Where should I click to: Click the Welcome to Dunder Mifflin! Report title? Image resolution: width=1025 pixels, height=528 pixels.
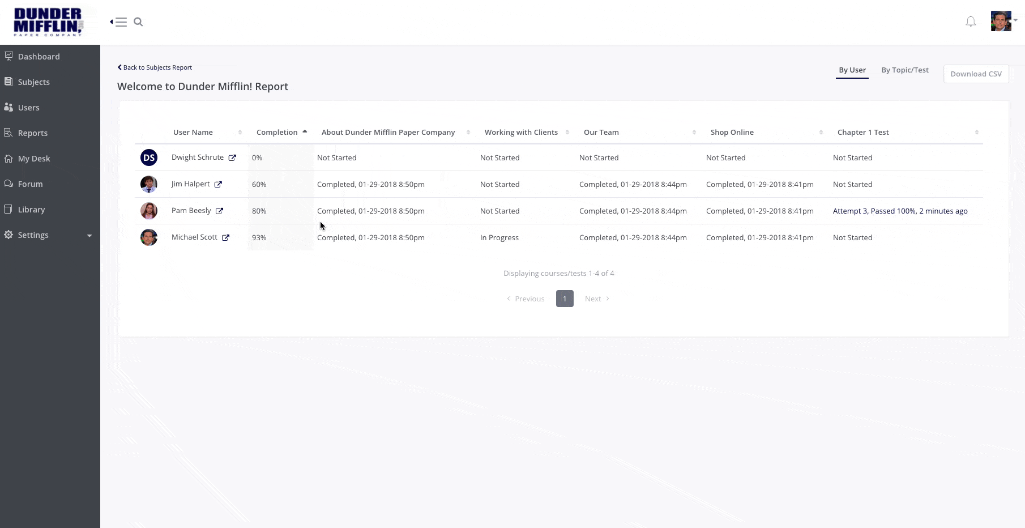tap(203, 87)
